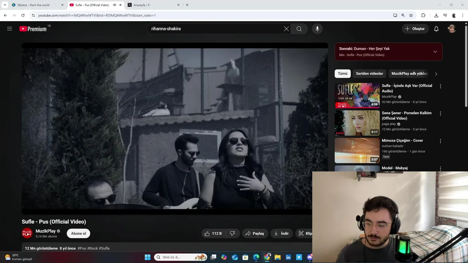Open the zoom magnifier icon in address bar

pos(403,15)
